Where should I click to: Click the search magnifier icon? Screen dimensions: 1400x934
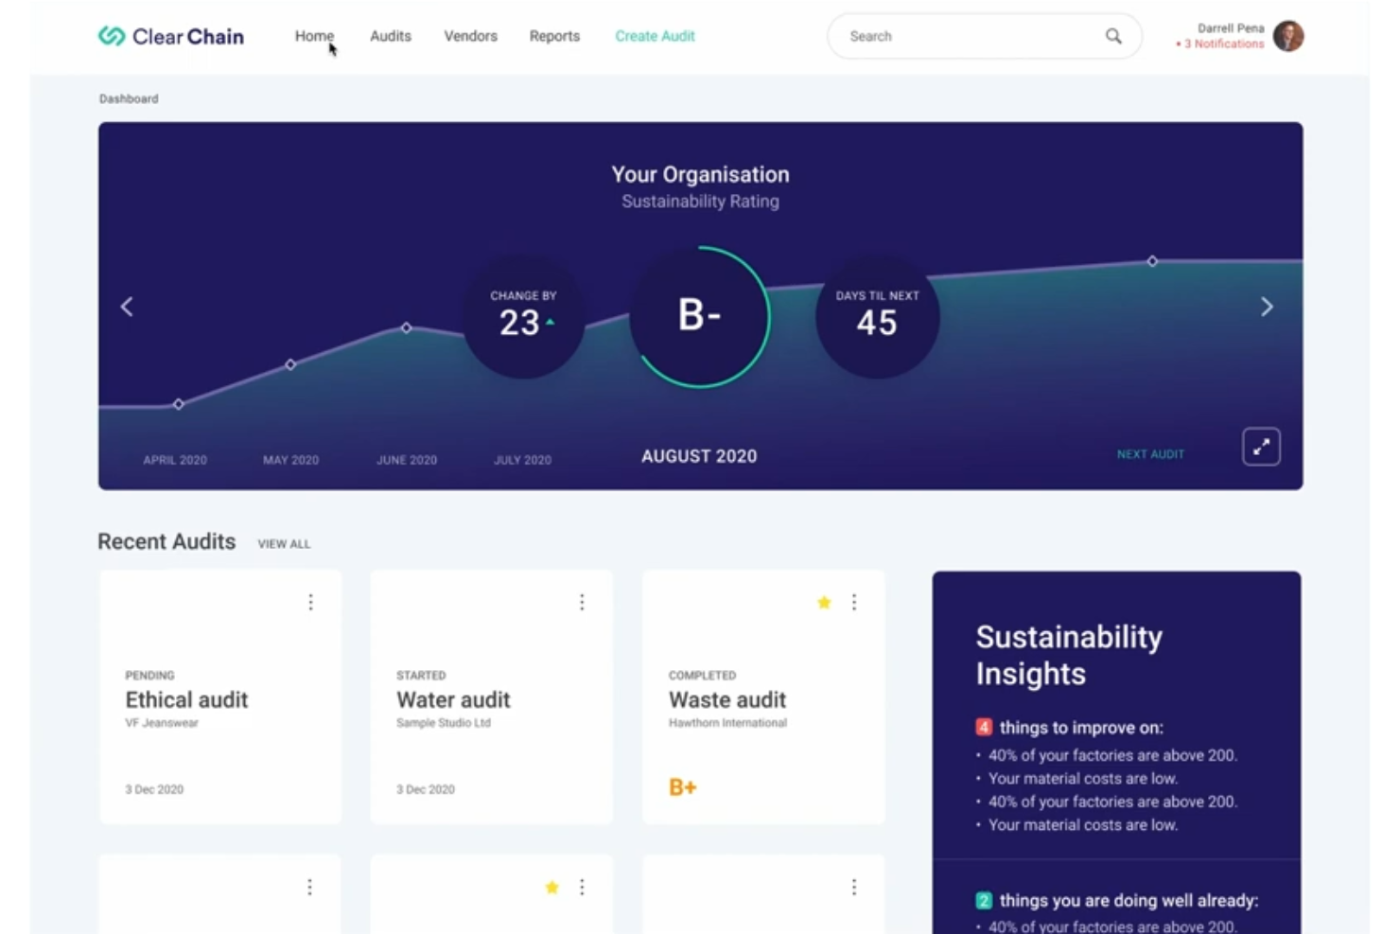pos(1113,36)
